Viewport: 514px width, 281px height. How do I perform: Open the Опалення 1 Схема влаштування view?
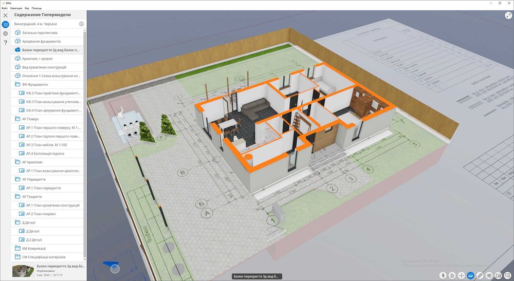48,76
